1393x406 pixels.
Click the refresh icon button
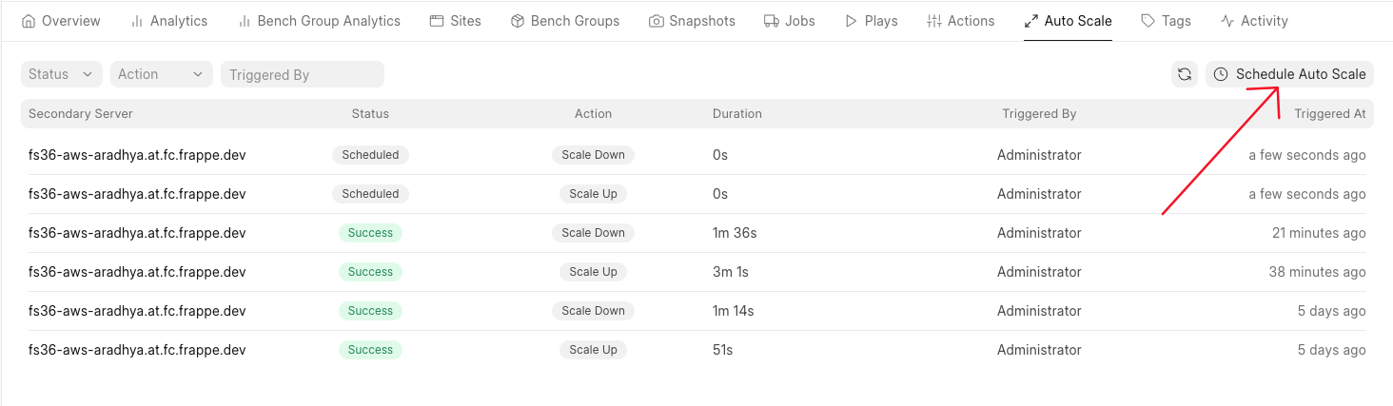tap(1185, 74)
